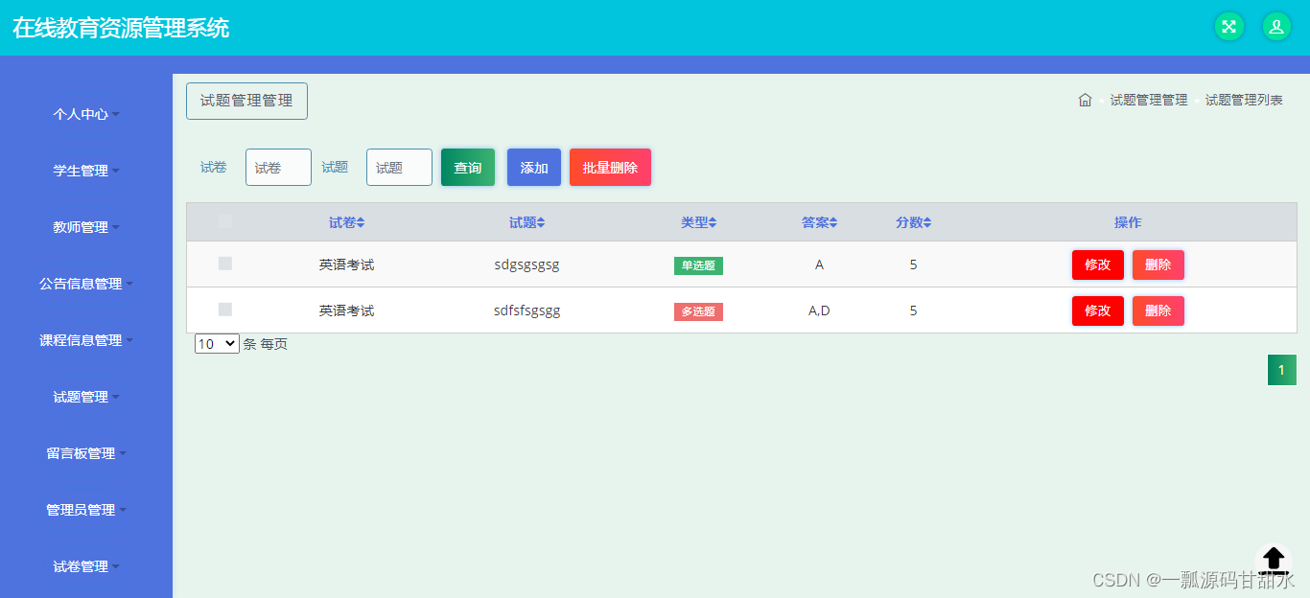Click 删除 for the sdfsfsgsgg row
The image size is (1310, 598).
[x=1158, y=310]
